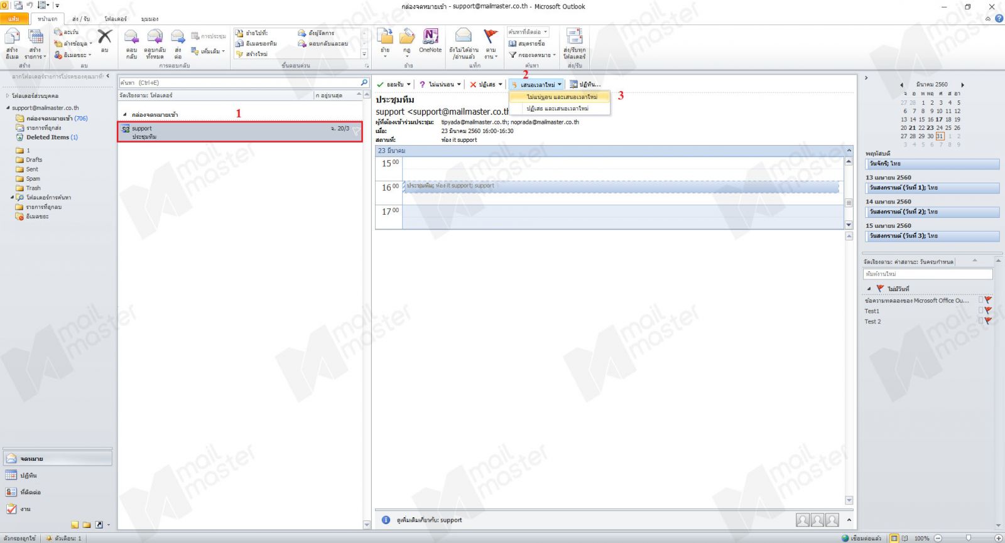Open Calendar (ปฏิทิน) in the navigation pane
Viewport: 1005px width, 543px height.
coord(29,475)
